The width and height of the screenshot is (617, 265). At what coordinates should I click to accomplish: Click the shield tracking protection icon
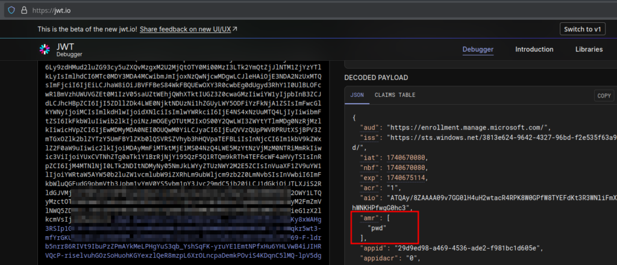point(11,10)
